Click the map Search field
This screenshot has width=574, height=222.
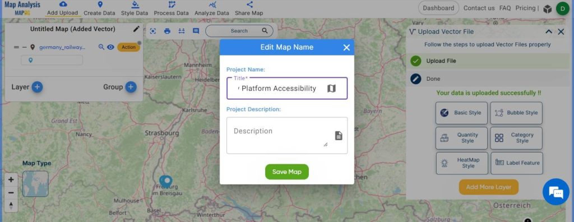[239, 31]
